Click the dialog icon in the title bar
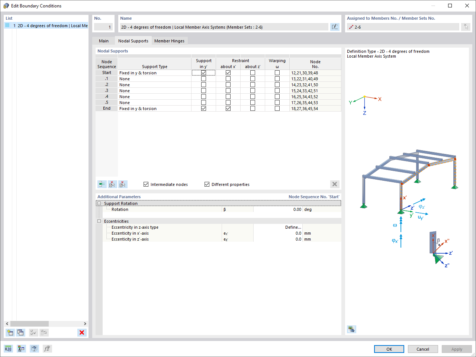 6,6
